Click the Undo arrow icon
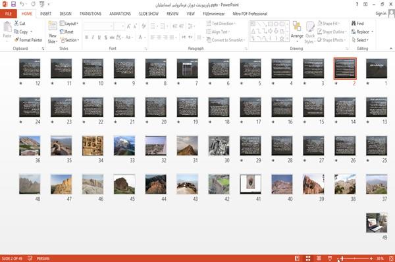Screen dimensions: 395x262 tap(22, 5)
